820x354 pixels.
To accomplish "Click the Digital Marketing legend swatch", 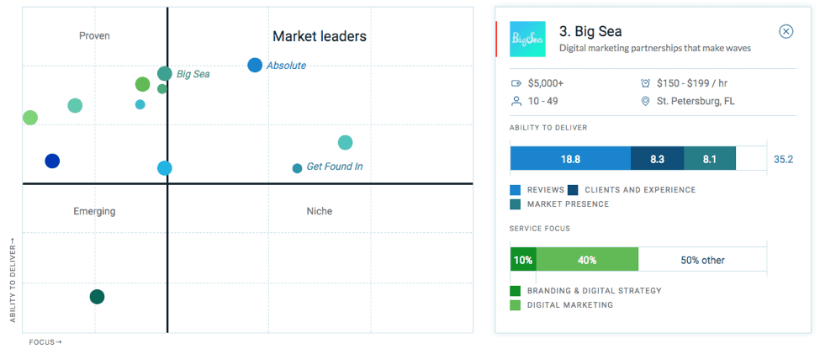I will point(516,304).
